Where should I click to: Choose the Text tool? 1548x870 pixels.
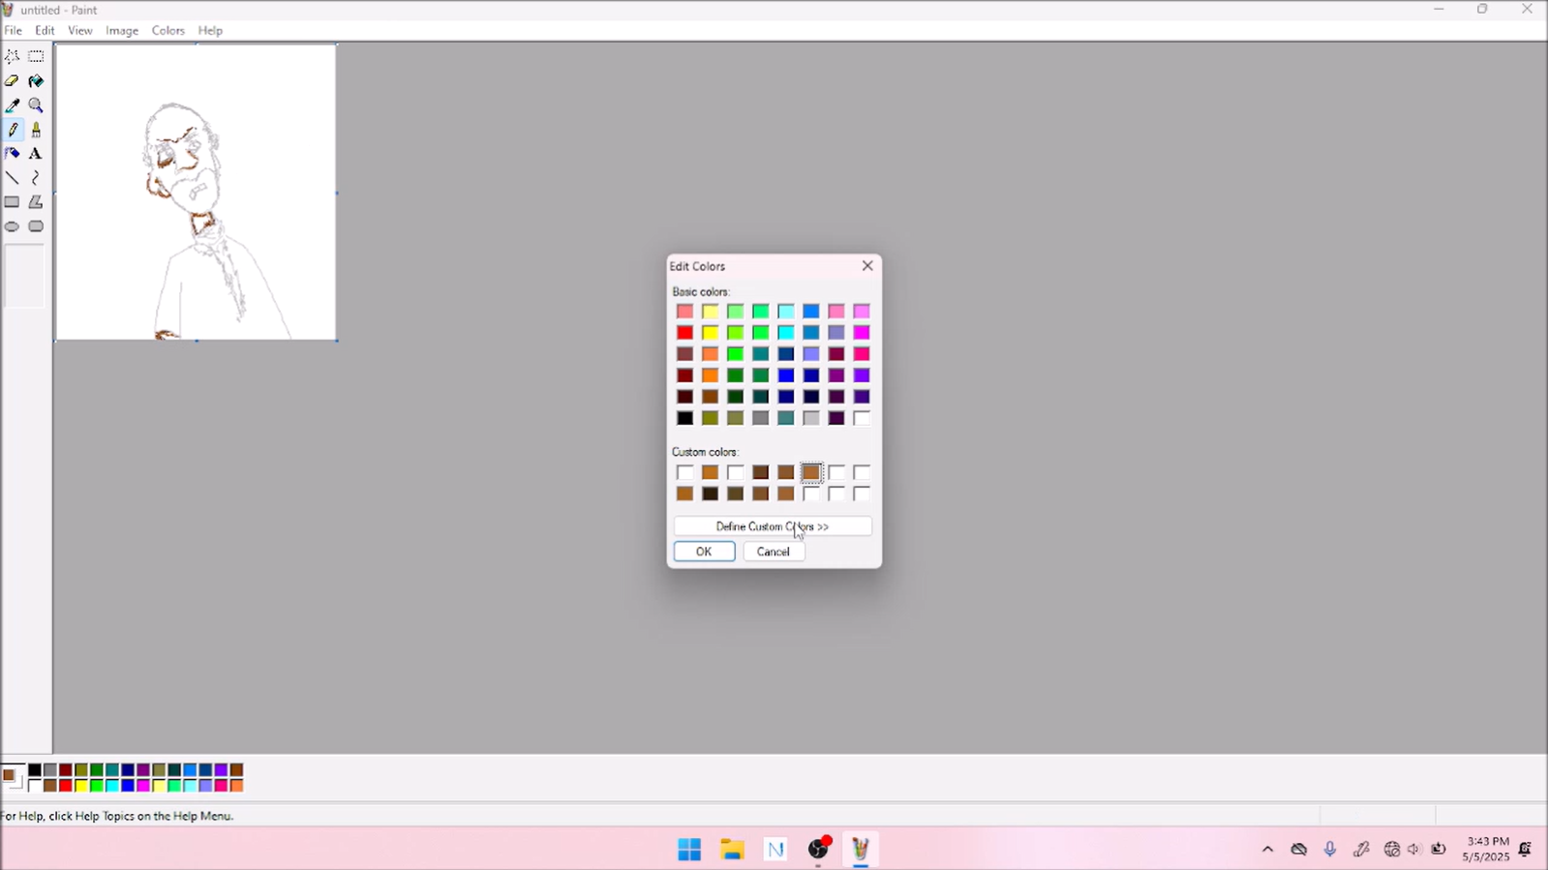(36, 154)
